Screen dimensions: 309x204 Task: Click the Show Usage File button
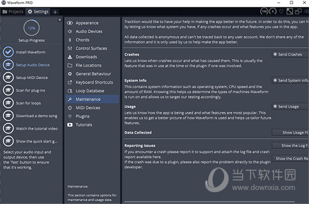point(290,133)
